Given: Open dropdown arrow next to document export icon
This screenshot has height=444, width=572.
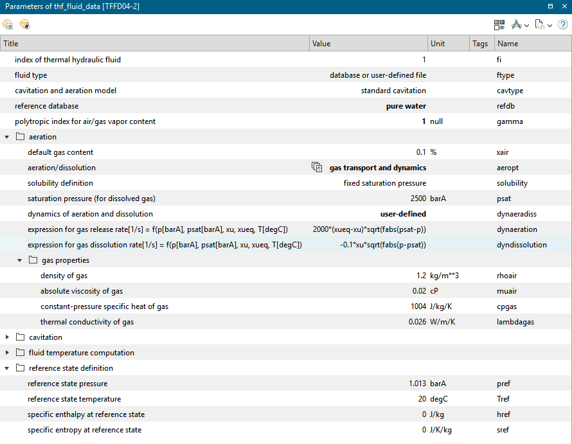Looking at the screenshot, I should point(550,26).
